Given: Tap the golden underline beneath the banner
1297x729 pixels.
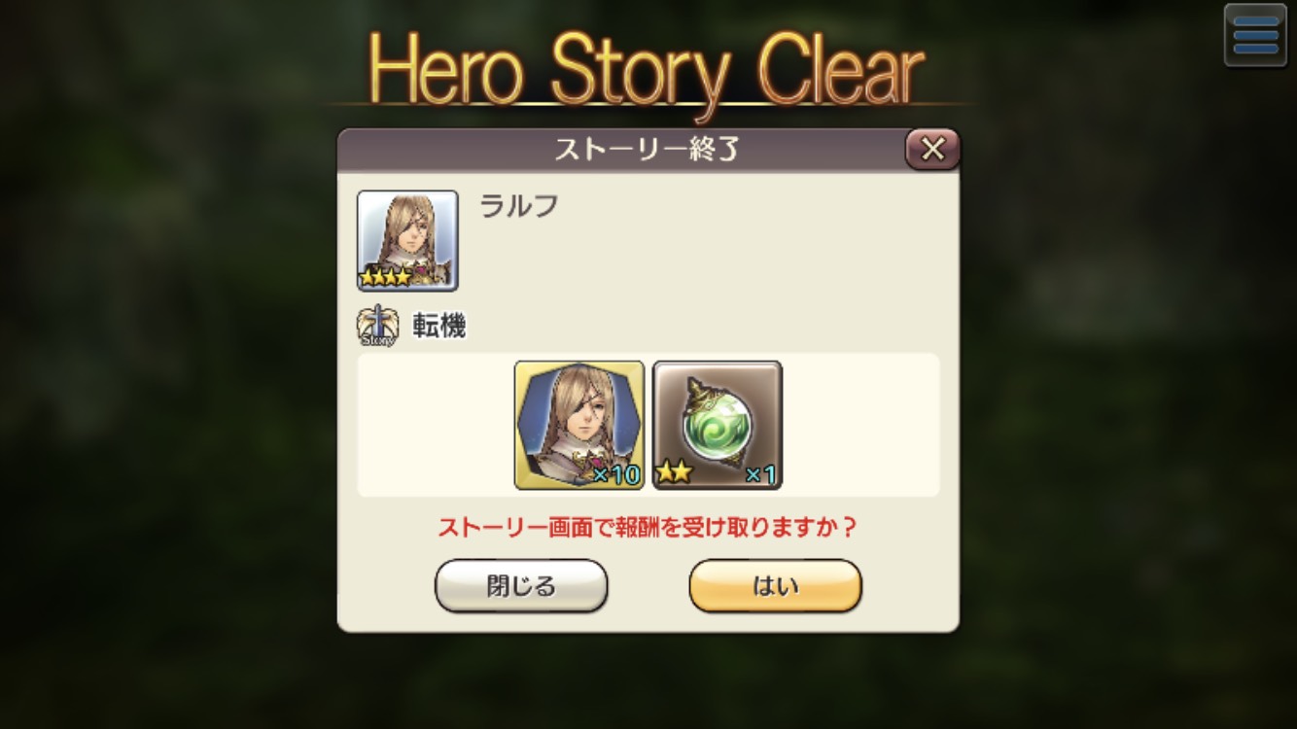Looking at the screenshot, I should [647, 104].
